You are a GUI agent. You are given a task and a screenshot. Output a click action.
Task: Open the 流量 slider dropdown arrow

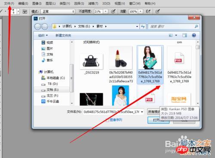(x=141, y=12)
